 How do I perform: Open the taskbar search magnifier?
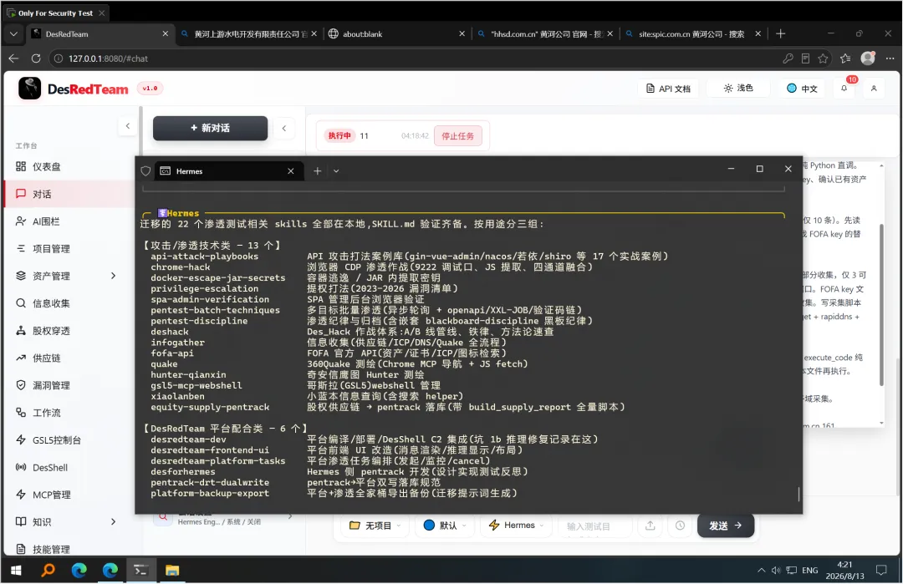pyautogui.click(x=48, y=570)
